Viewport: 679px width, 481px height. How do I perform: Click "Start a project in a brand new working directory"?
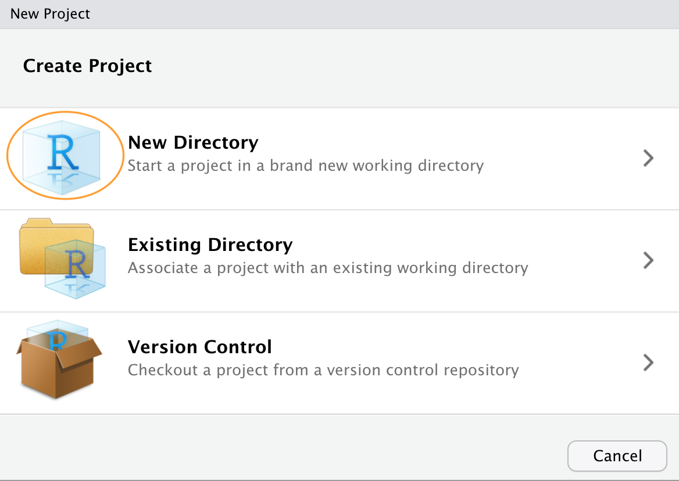[x=305, y=166]
